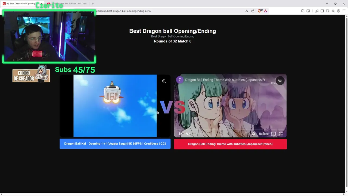Click the vertical page scrollbar

coord(346,102)
